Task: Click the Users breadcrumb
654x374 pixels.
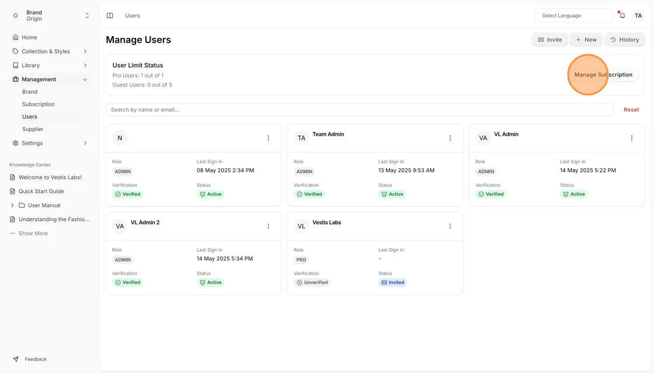Action: coord(132,15)
